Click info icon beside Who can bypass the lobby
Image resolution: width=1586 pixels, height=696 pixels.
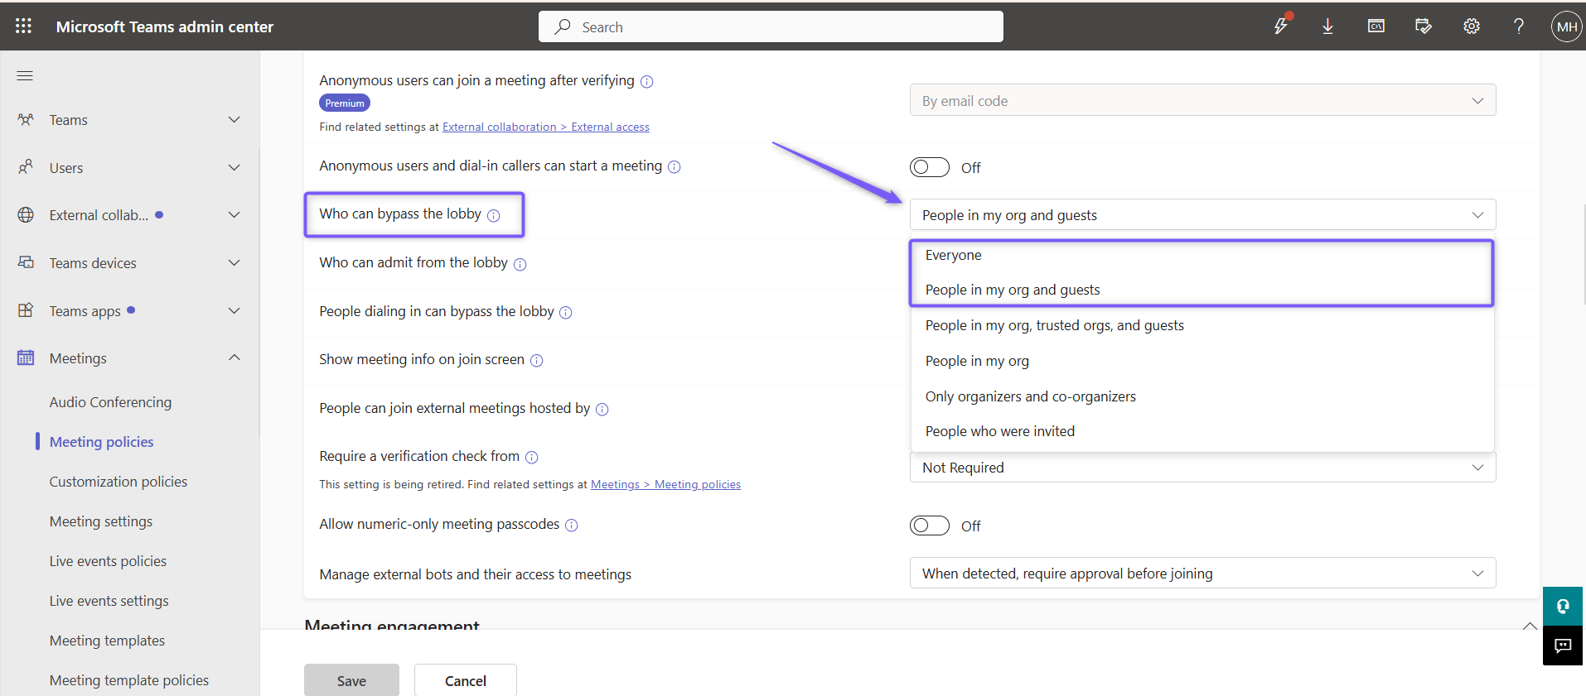click(494, 215)
